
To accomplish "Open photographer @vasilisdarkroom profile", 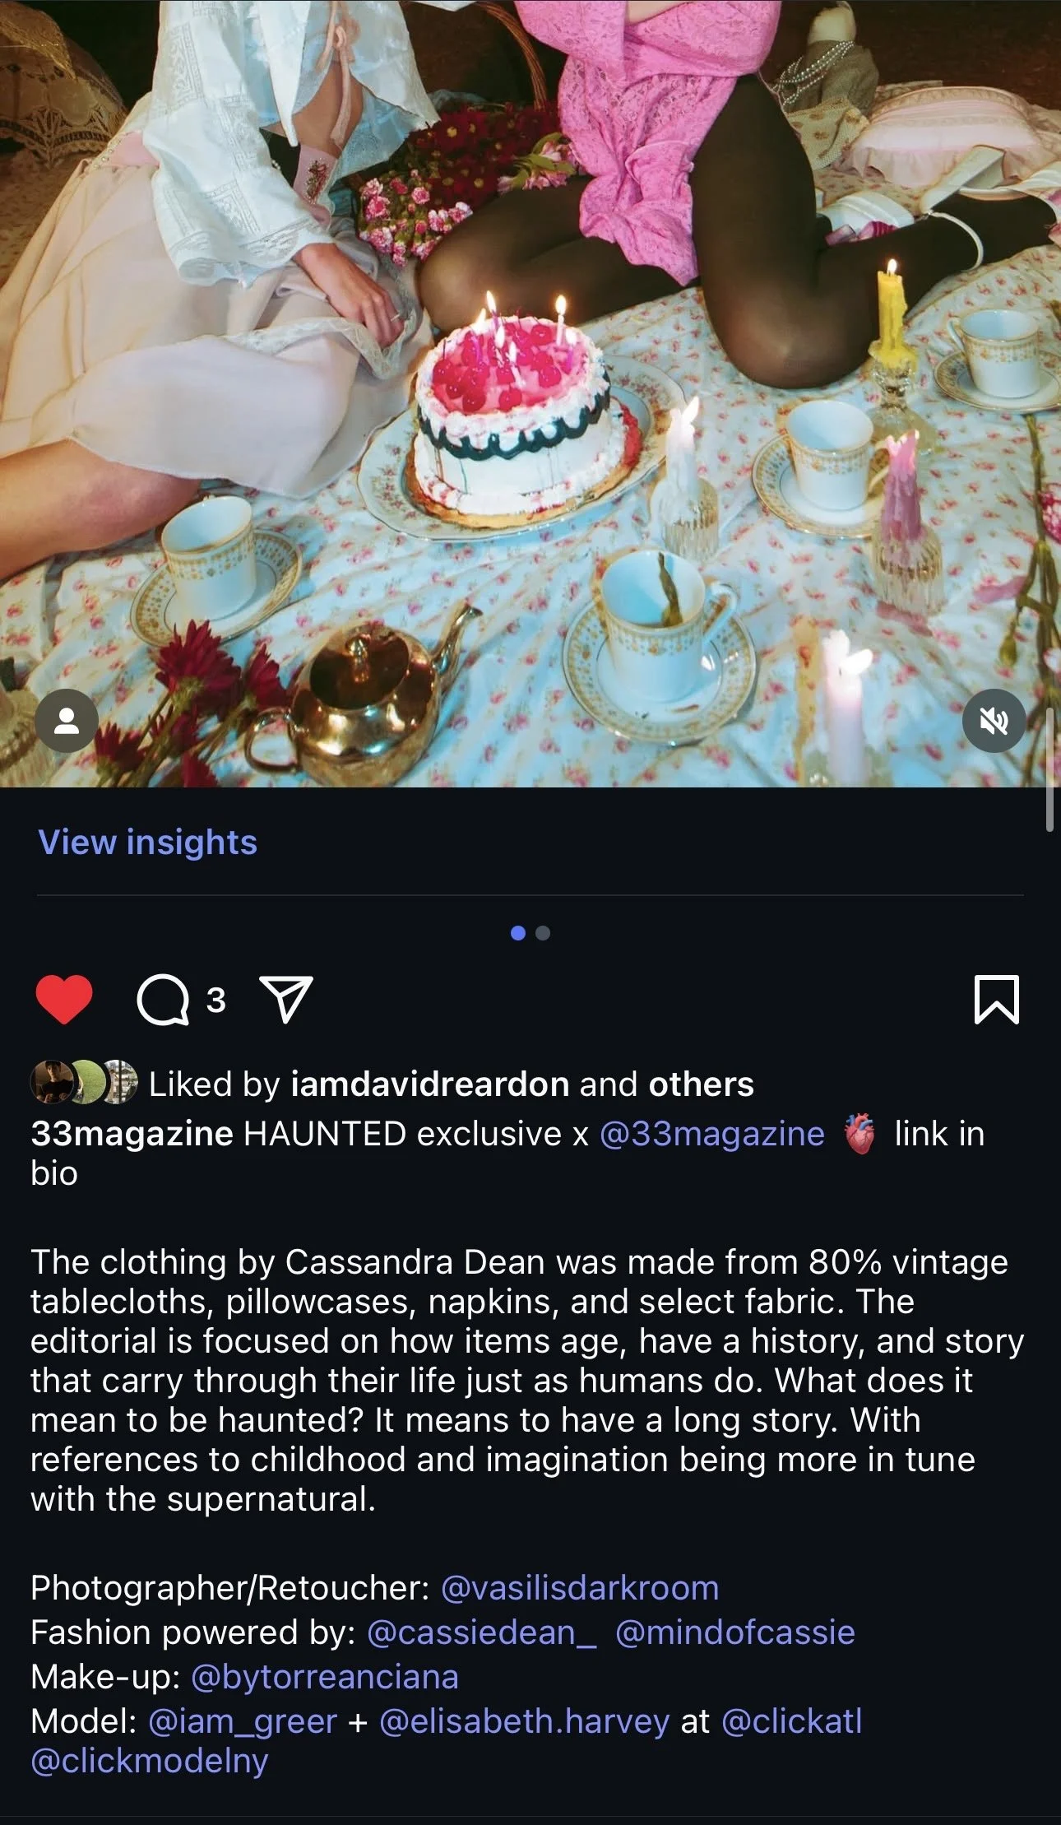I will (580, 1587).
